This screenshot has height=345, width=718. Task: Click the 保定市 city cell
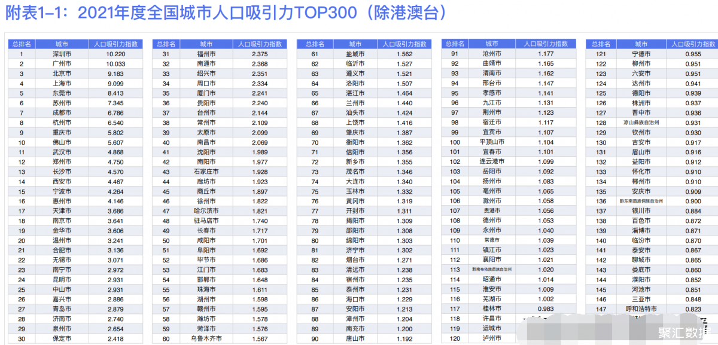62,338
